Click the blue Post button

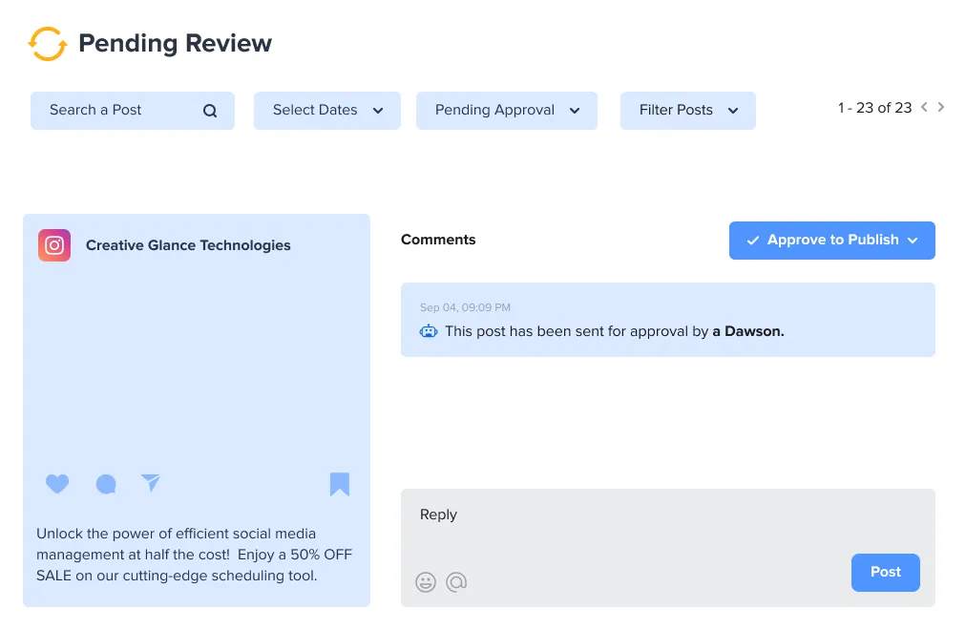pos(885,572)
